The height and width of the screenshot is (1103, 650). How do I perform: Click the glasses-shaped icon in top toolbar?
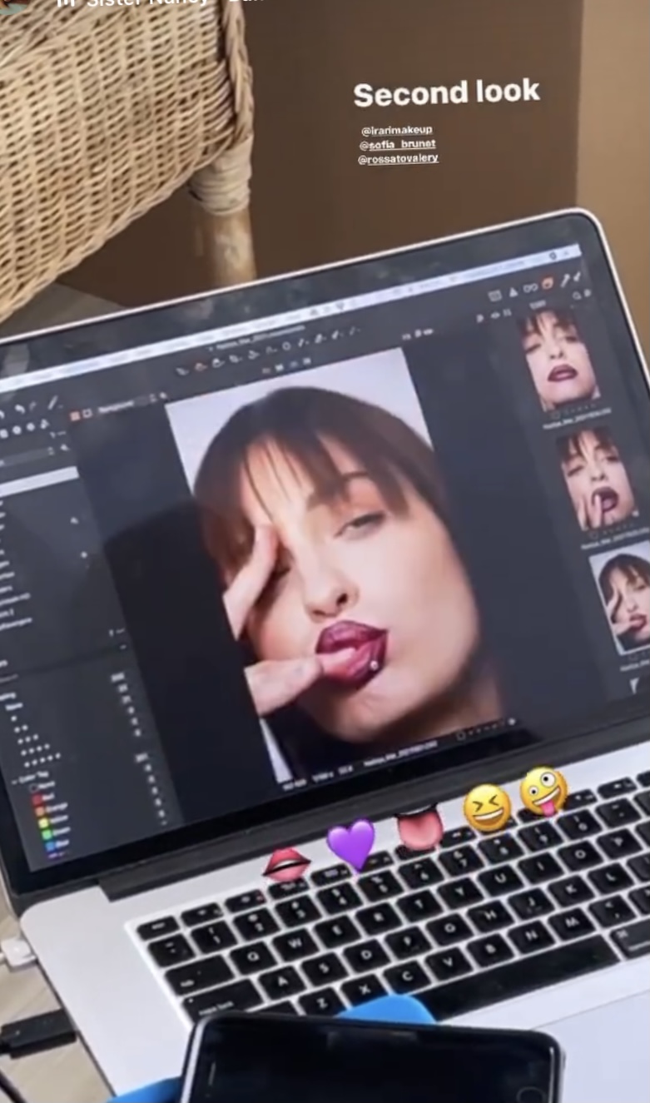[x=531, y=288]
